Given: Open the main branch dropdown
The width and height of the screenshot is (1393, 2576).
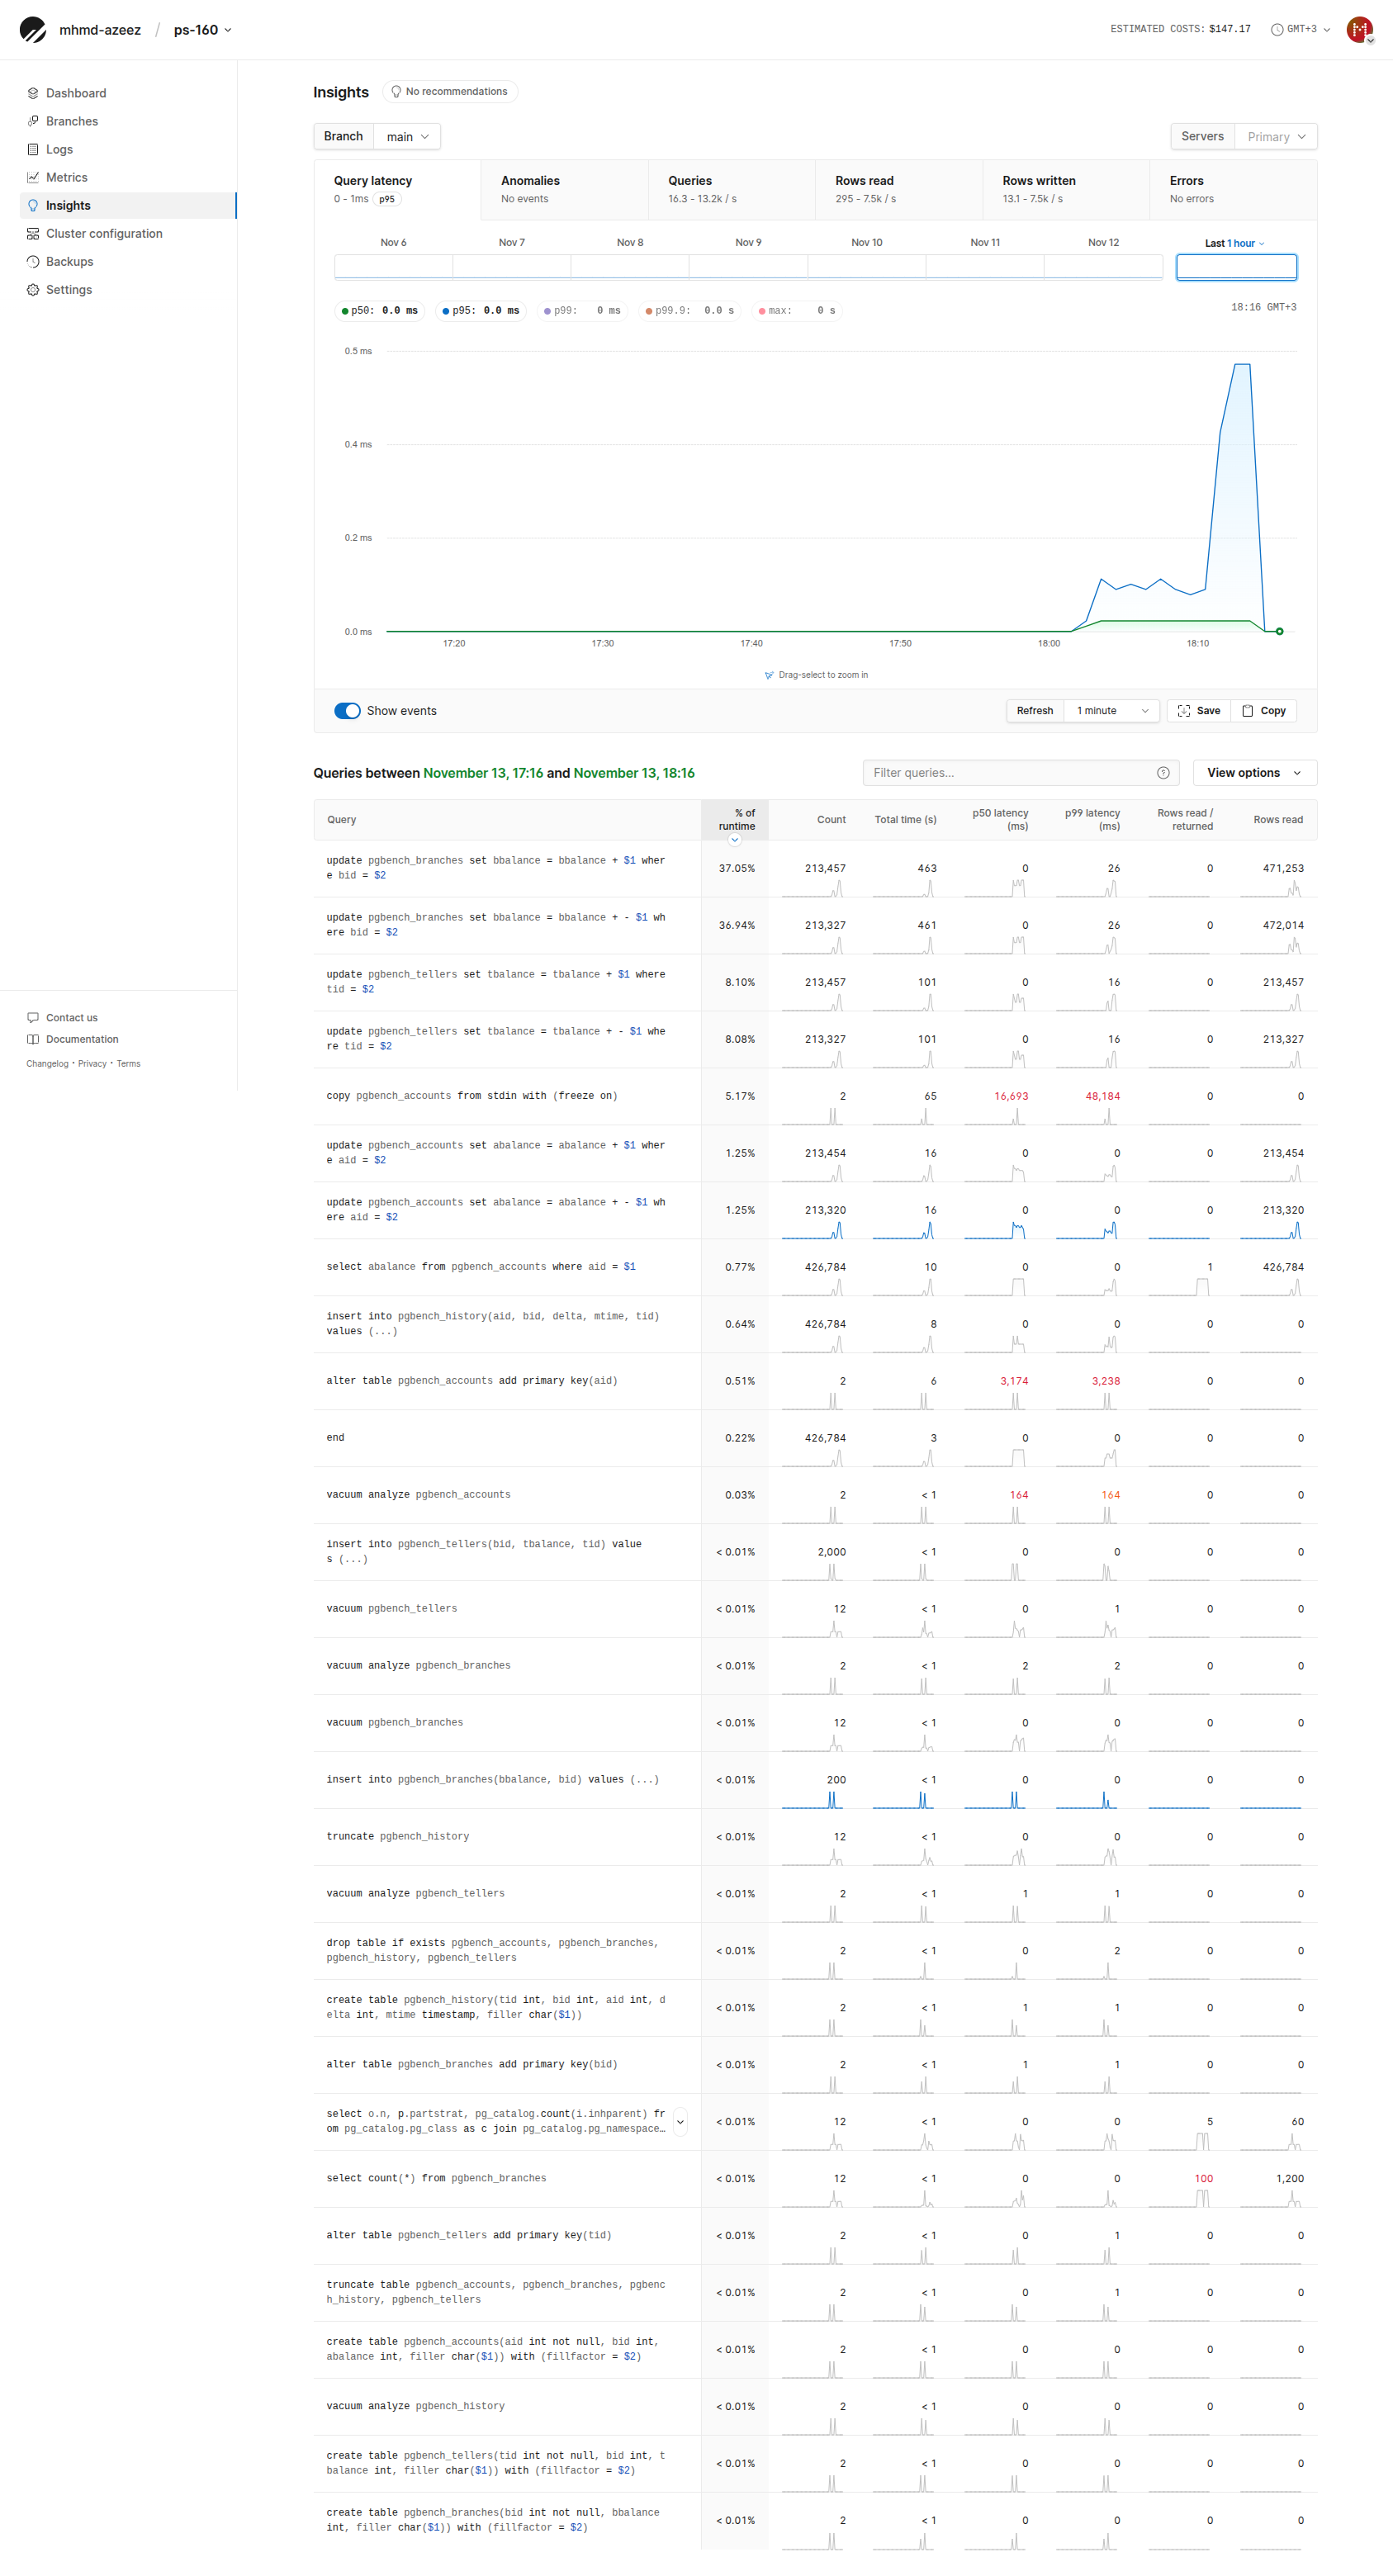Looking at the screenshot, I should (x=407, y=137).
